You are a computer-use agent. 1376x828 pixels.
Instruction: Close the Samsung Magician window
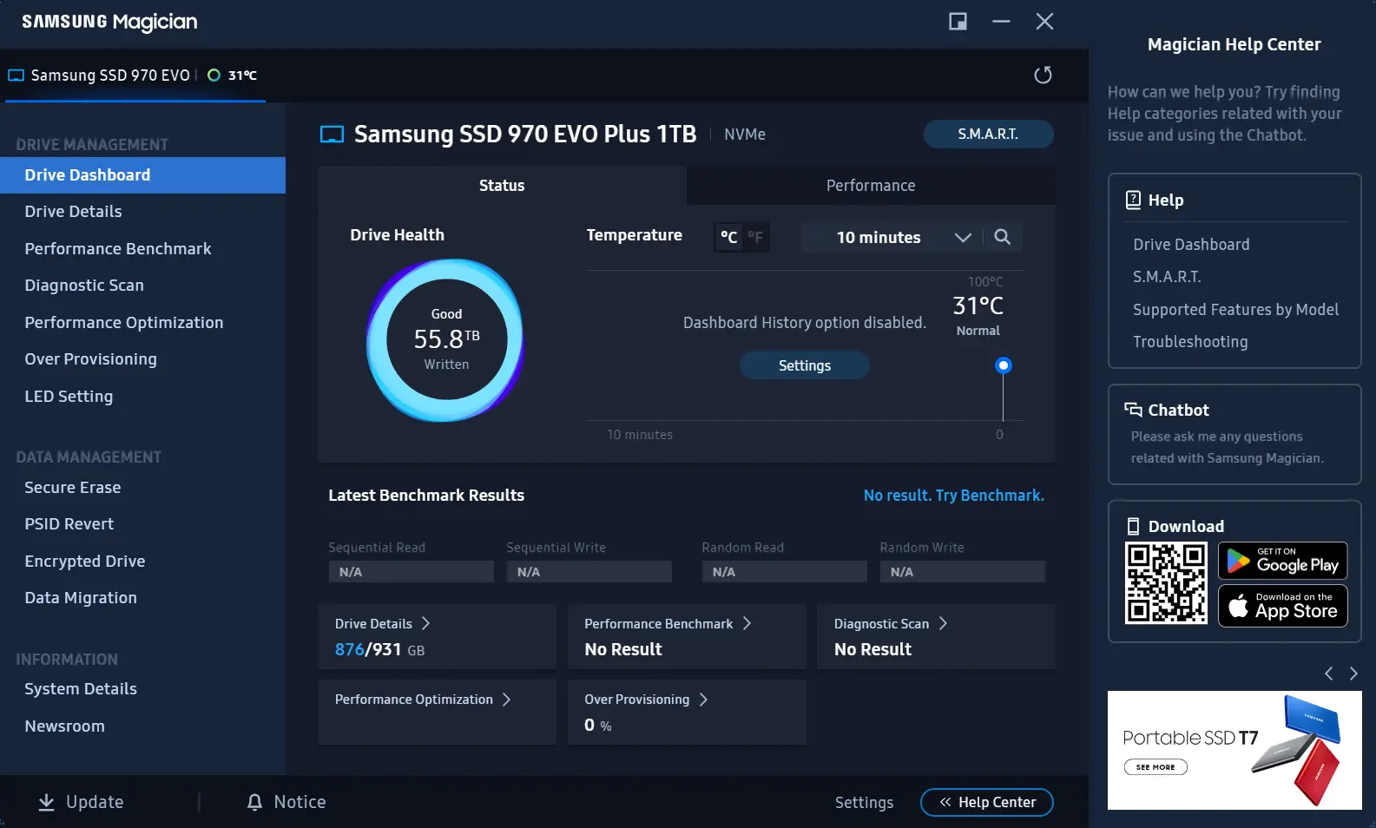[1044, 22]
